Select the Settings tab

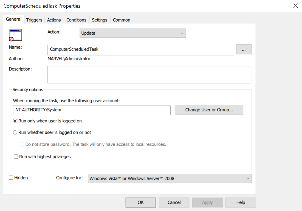point(100,20)
